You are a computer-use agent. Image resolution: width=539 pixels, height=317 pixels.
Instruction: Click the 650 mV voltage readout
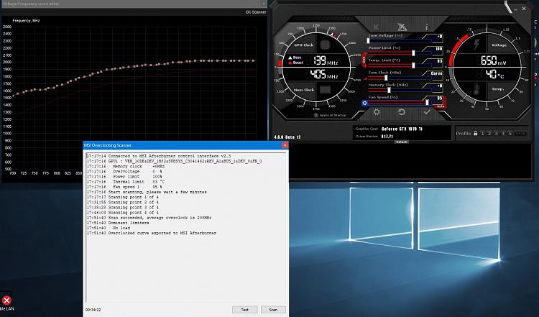[x=494, y=61]
